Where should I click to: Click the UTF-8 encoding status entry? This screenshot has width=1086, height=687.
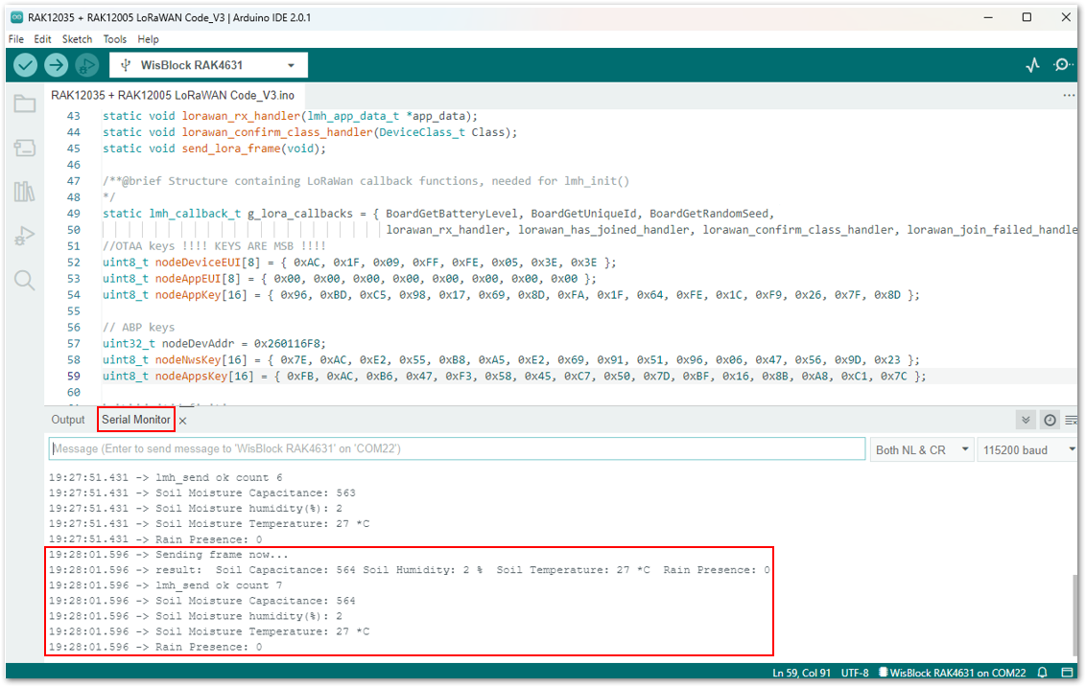click(855, 673)
